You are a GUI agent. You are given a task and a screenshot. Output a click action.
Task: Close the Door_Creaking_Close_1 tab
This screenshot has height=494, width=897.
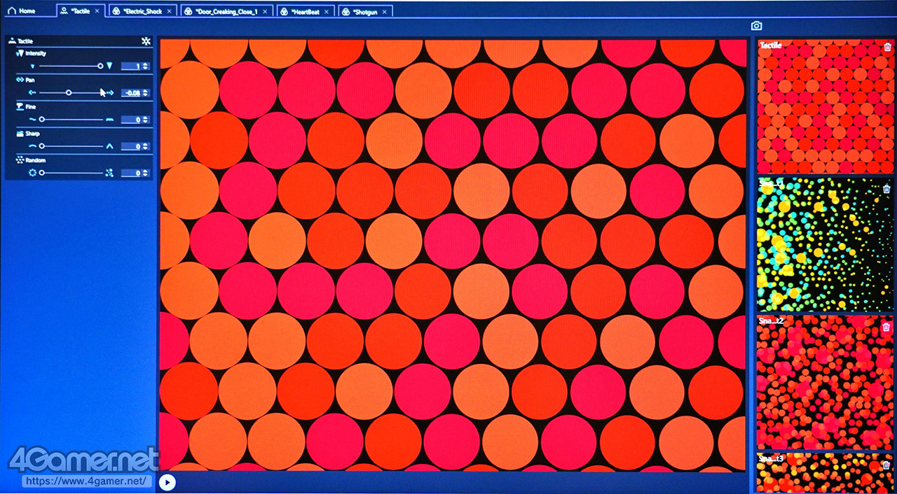(x=266, y=11)
